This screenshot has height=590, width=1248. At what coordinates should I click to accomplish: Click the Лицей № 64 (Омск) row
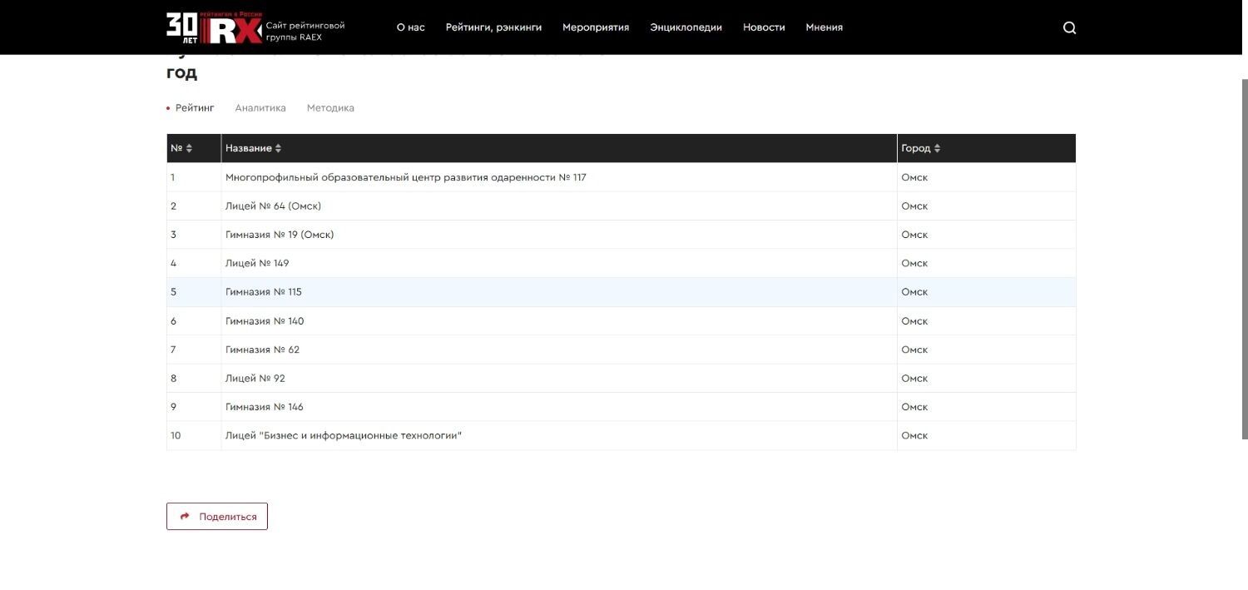tap(273, 206)
